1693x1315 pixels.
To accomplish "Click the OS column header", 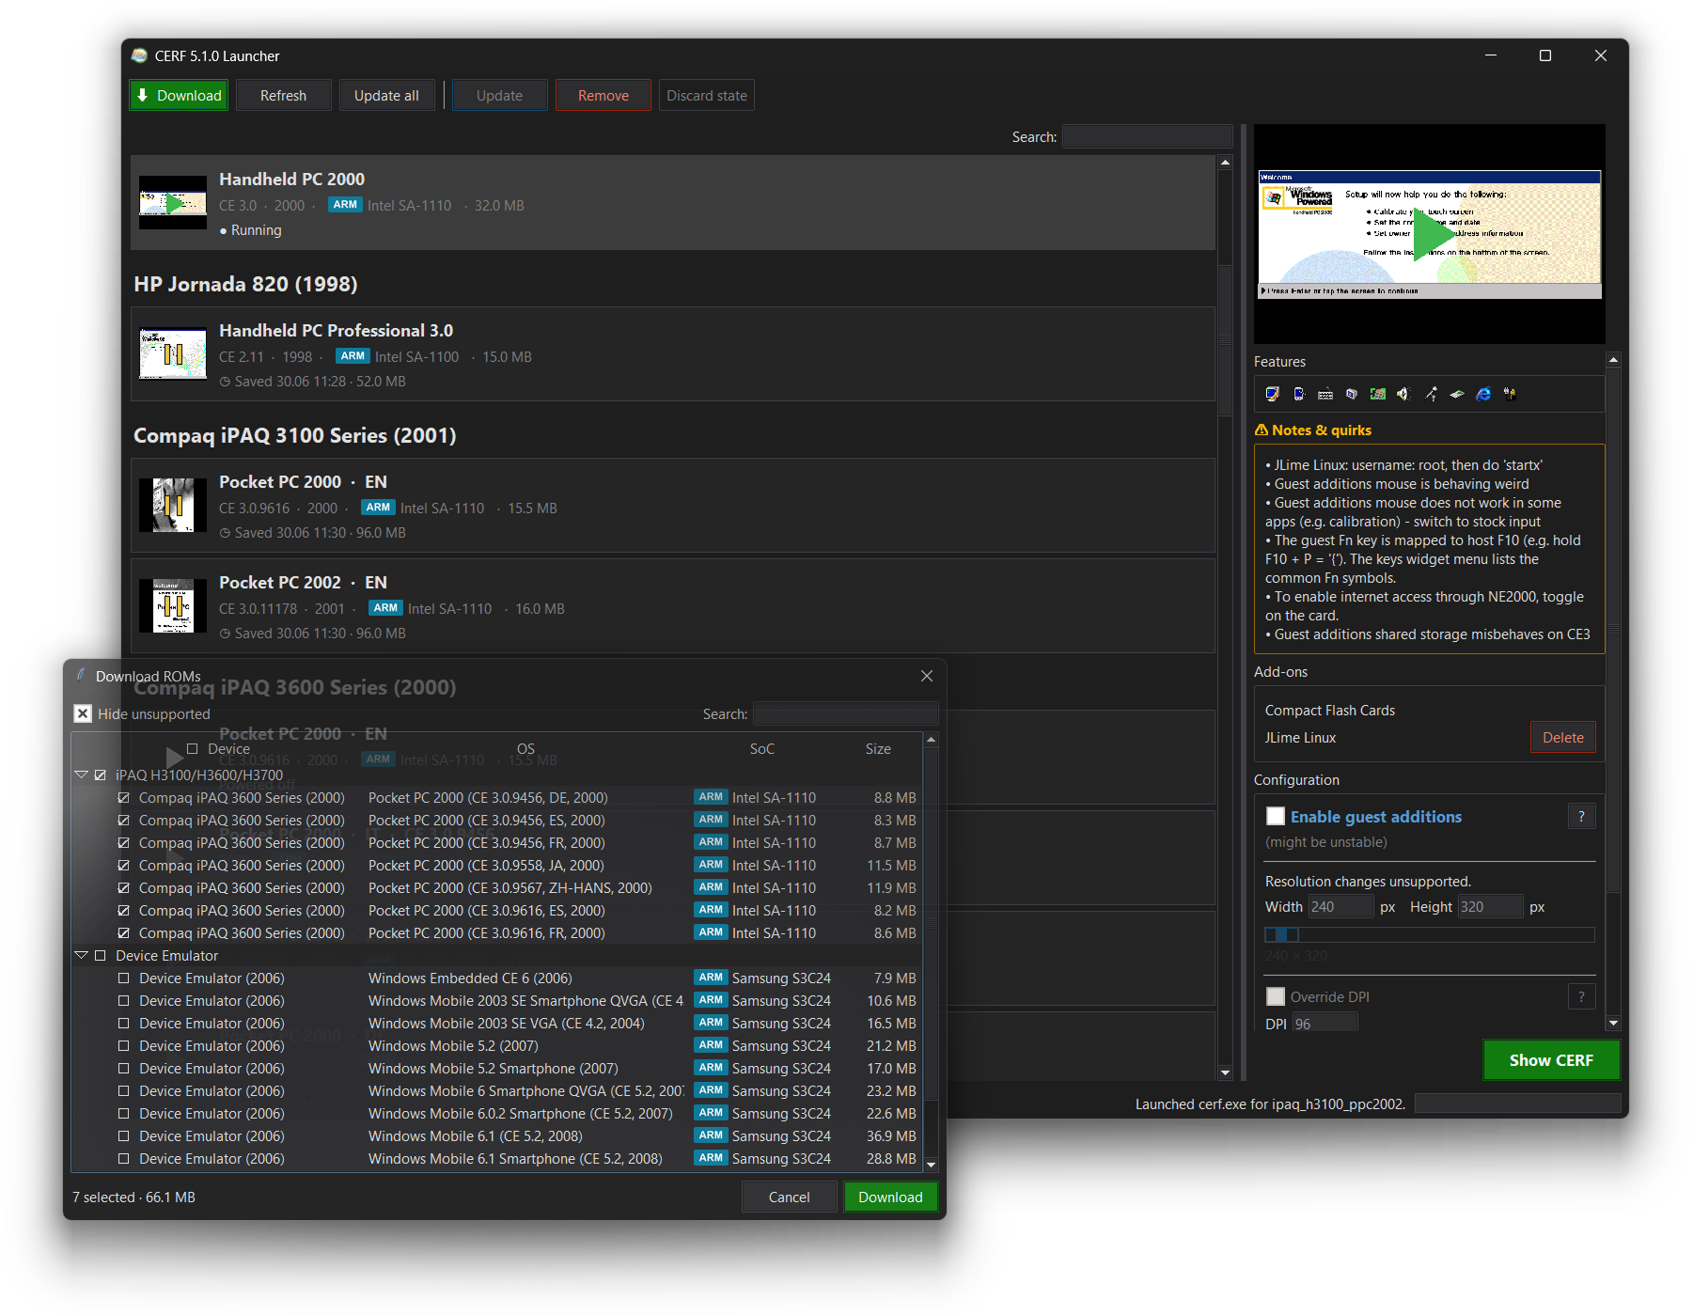I will tap(525, 749).
